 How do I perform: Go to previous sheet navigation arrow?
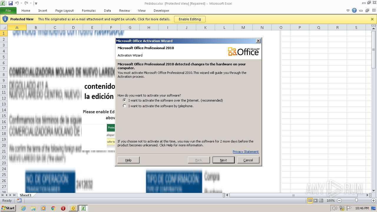[6, 195]
